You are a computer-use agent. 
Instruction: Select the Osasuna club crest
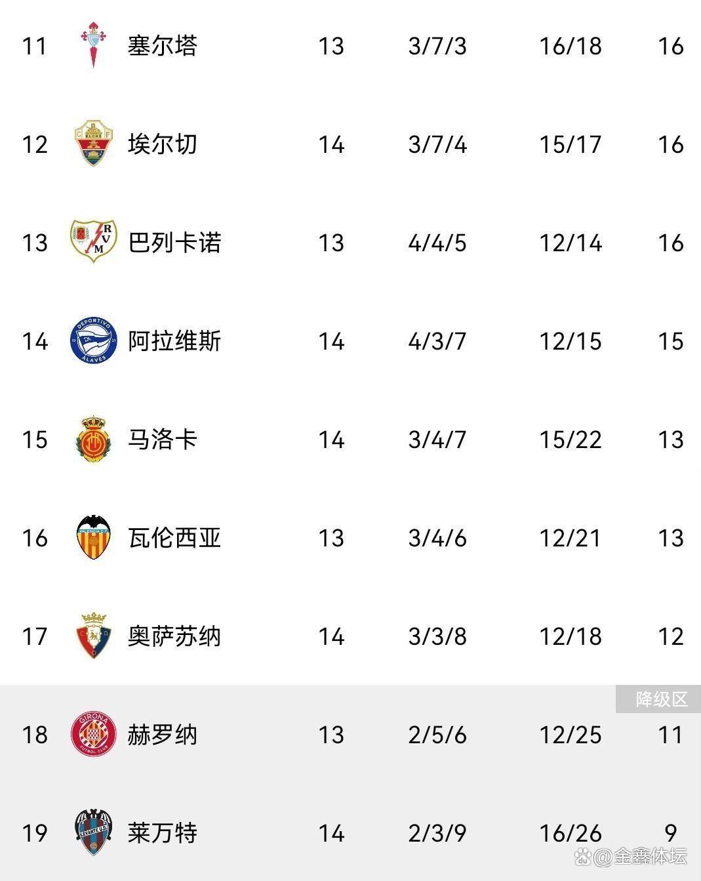93,636
